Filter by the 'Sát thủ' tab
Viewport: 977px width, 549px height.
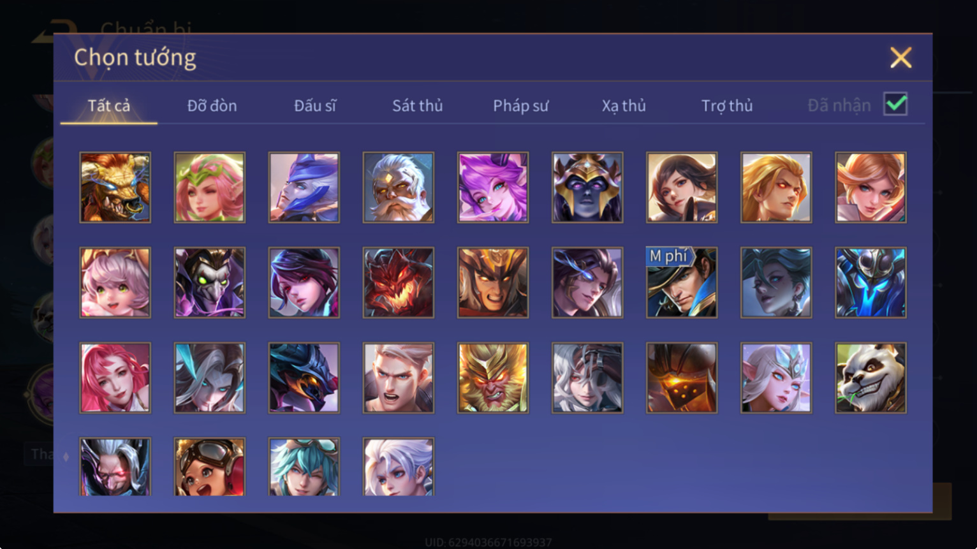(x=417, y=106)
